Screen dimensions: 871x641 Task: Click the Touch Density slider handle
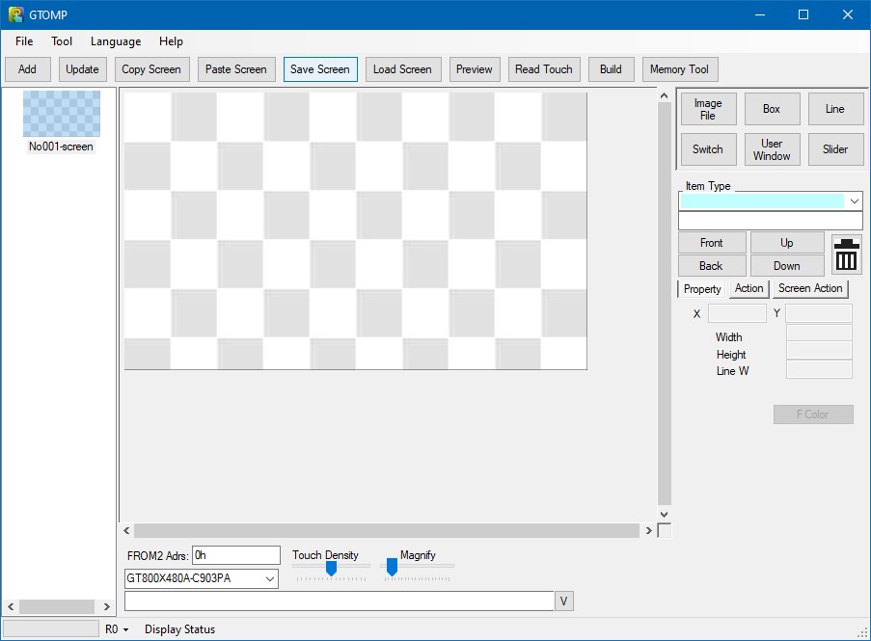click(331, 569)
